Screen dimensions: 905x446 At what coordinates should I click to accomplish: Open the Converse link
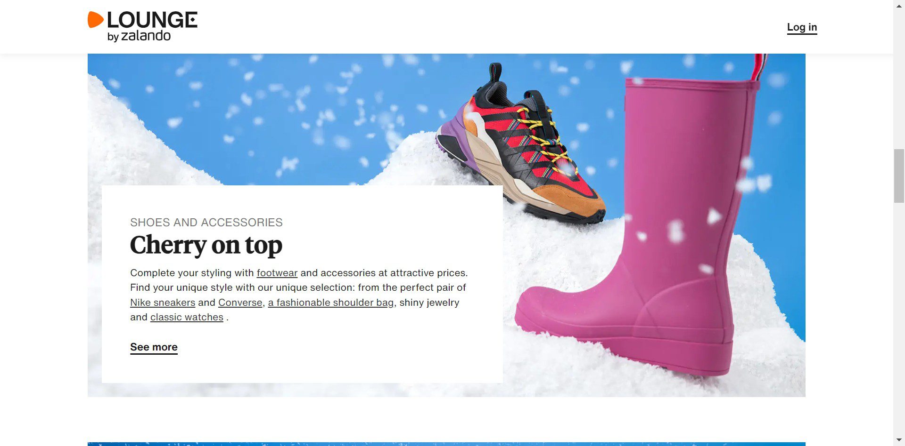pyautogui.click(x=240, y=303)
